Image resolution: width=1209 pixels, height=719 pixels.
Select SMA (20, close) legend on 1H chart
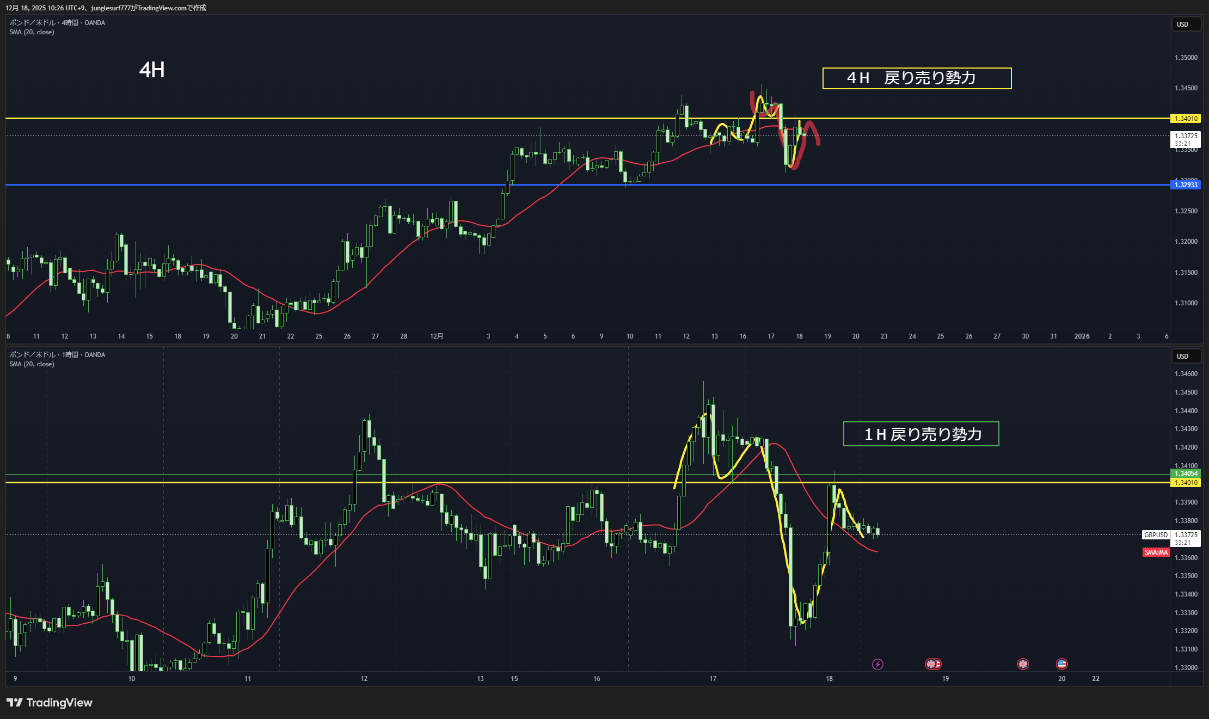pos(32,364)
